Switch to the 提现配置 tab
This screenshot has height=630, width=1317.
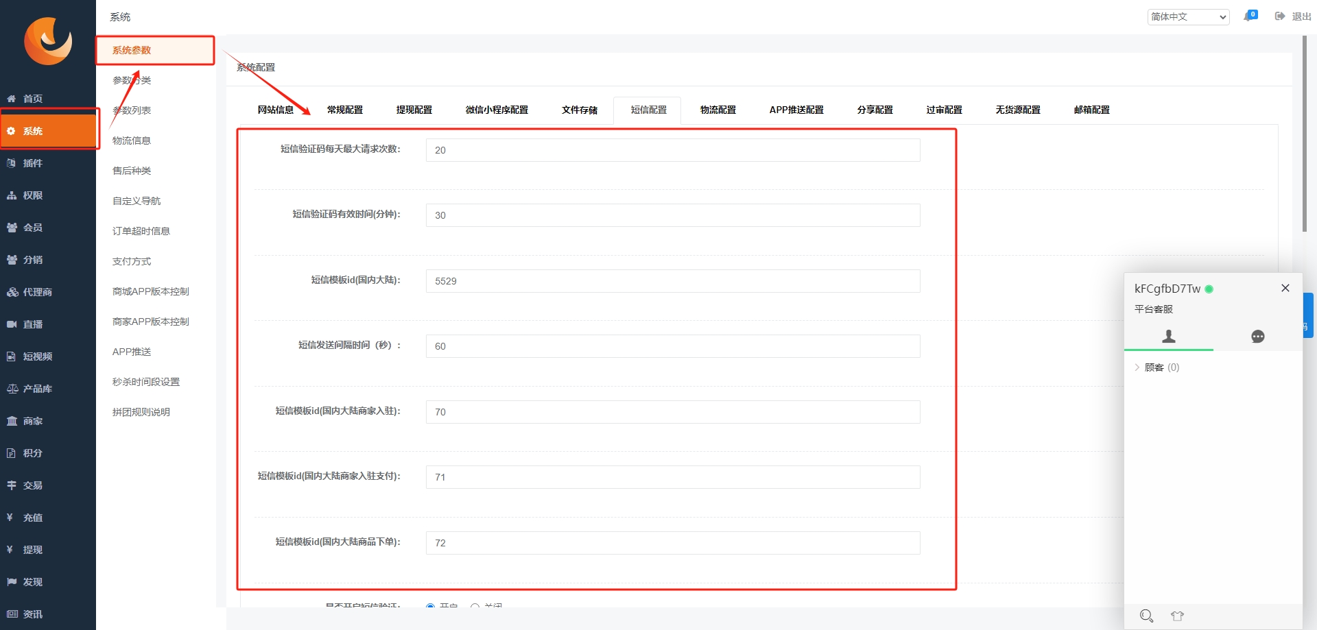[414, 110]
